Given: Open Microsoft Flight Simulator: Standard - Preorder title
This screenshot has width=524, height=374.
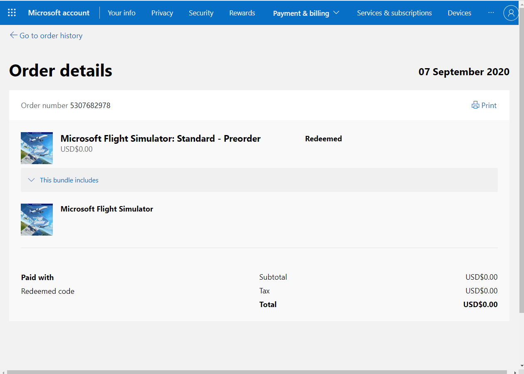Looking at the screenshot, I should [161, 138].
